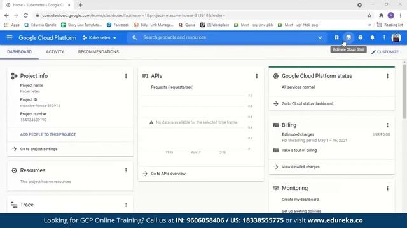Open Project info card options menu
The image size is (407, 228).
coord(126,76)
